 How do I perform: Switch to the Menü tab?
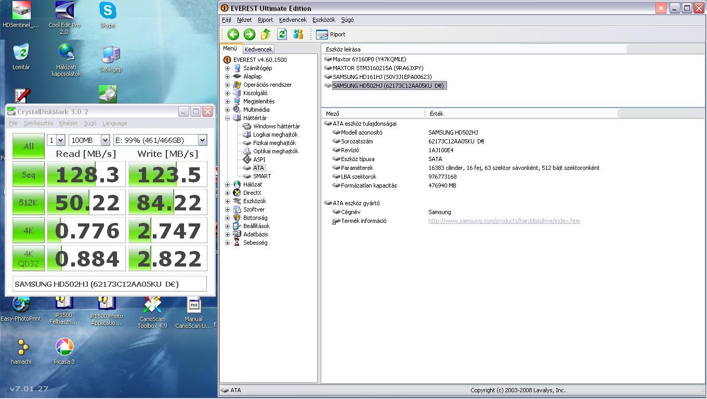(x=230, y=48)
